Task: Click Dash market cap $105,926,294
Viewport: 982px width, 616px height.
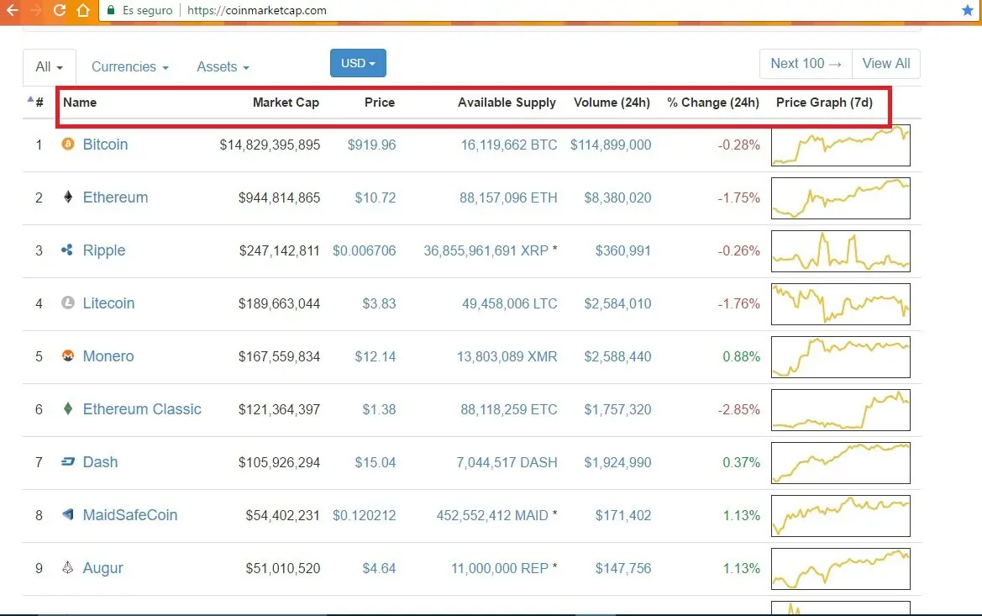Action: 280,462
